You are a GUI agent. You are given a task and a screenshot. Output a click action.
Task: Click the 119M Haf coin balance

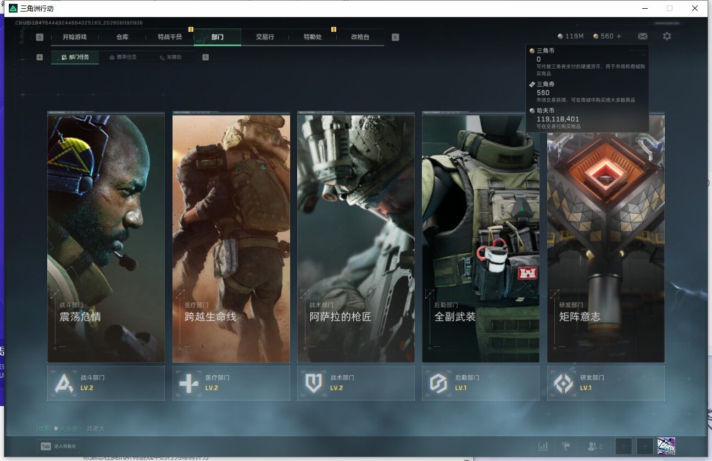[x=570, y=36]
